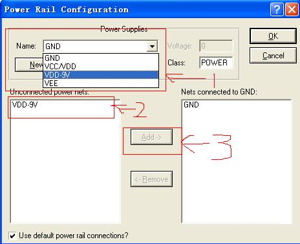The image size is (300, 244).
Task: Click the Voltage input field
Action: 216,46
